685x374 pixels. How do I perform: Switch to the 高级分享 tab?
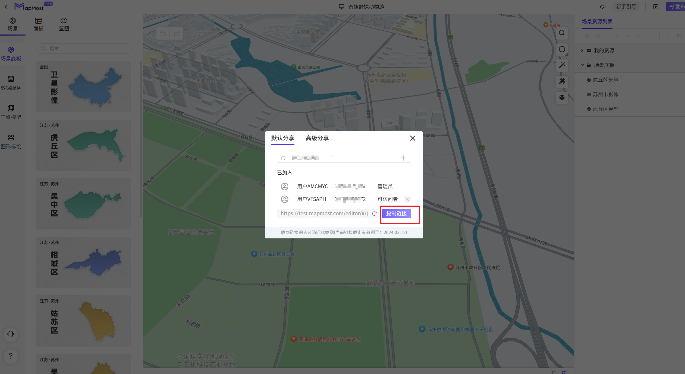(x=317, y=138)
